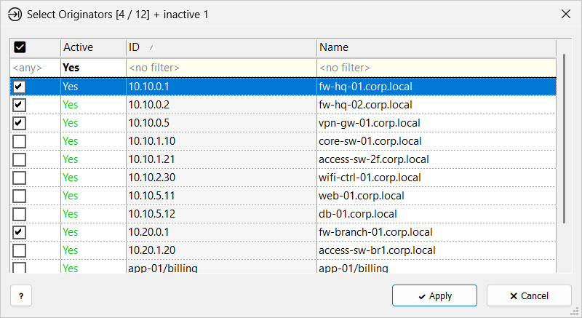This screenshot has width=582, height=318.
Task: Select the wifi-ctrl-01.corp.local name cell
Action: (x=436, y=178)
